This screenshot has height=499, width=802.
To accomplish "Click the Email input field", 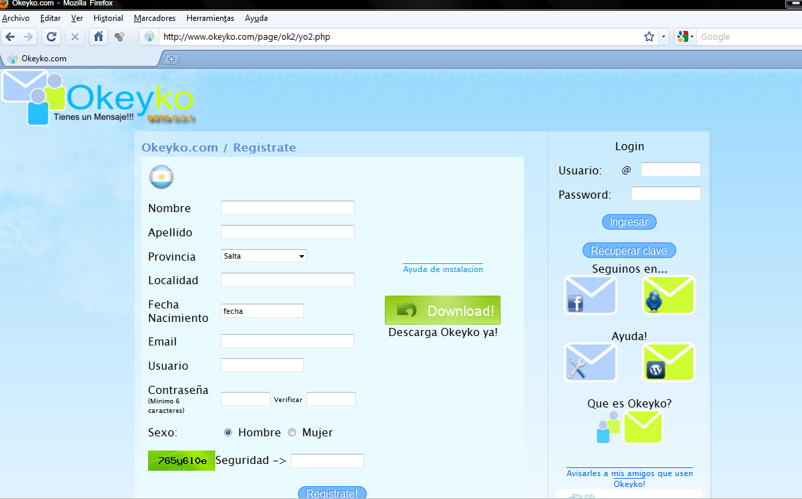I will click(x=287, y=341).
